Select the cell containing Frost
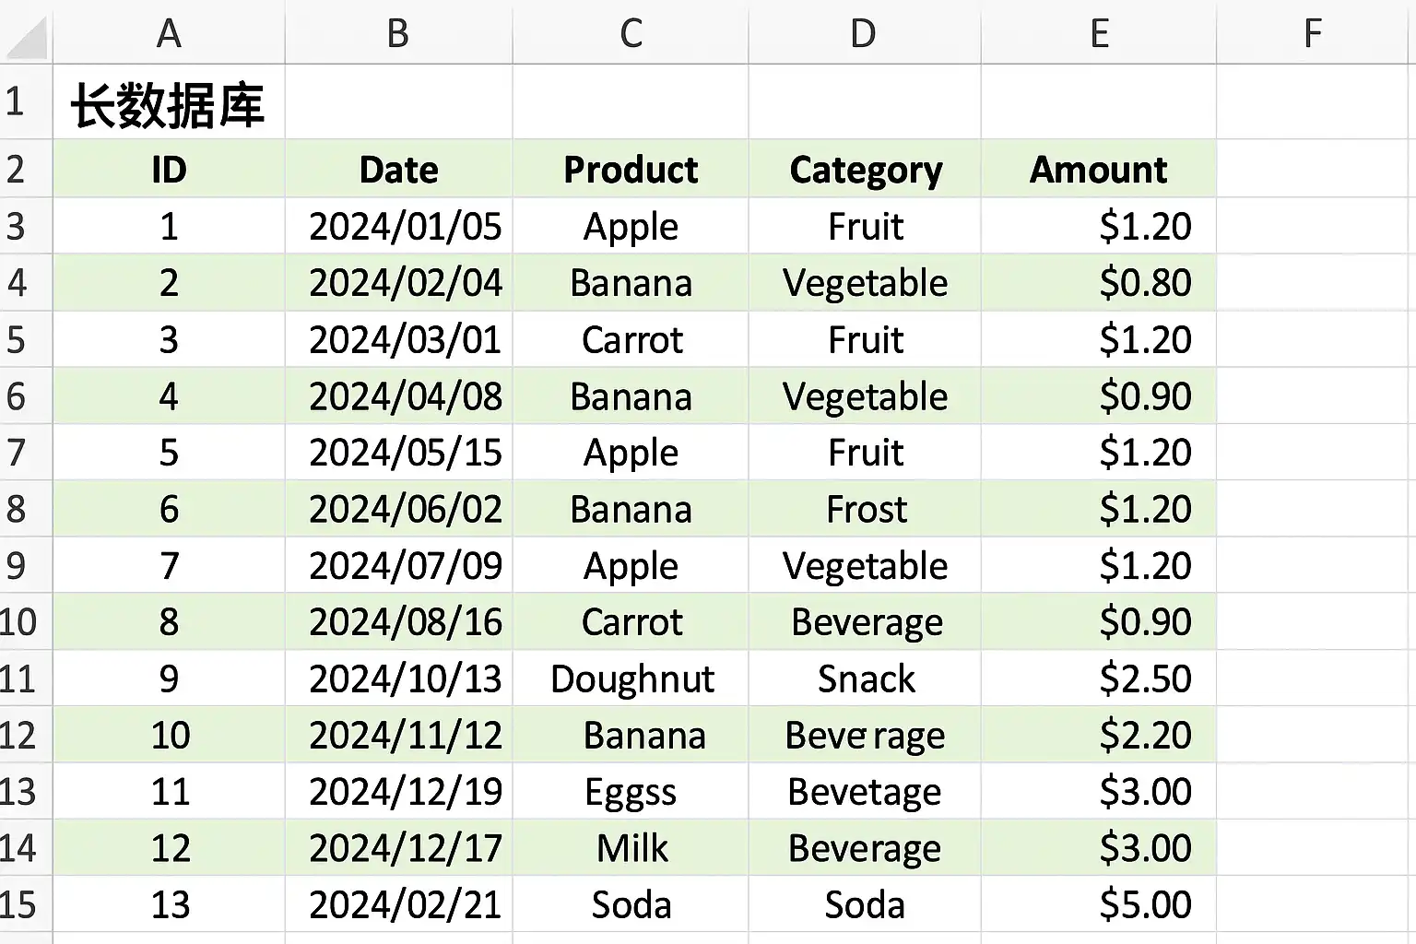Viewport: 1416px width, 944px height. pos(865,509)
